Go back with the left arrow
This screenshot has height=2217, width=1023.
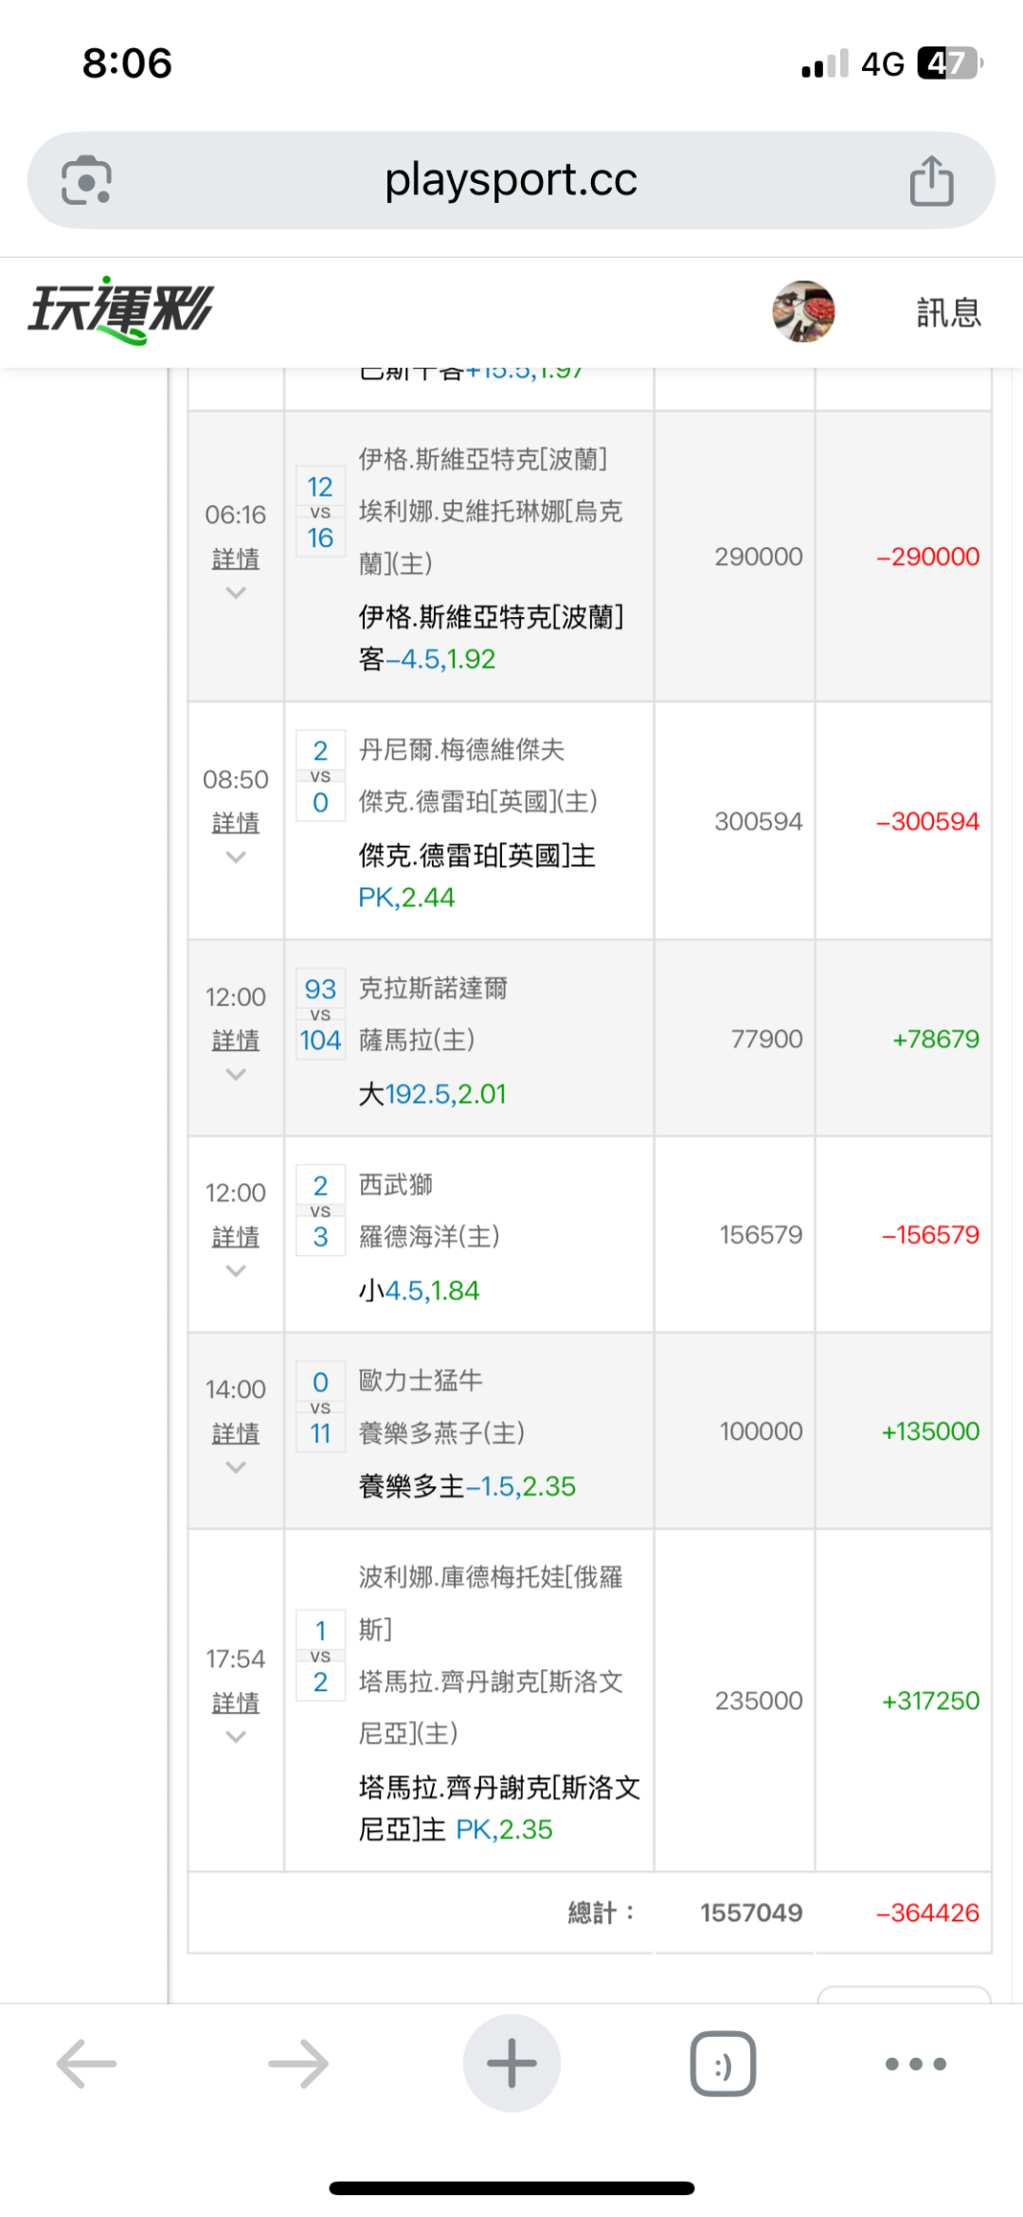(86, 2063)
